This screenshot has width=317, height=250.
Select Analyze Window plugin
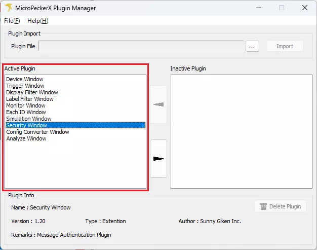click(75, 138)
